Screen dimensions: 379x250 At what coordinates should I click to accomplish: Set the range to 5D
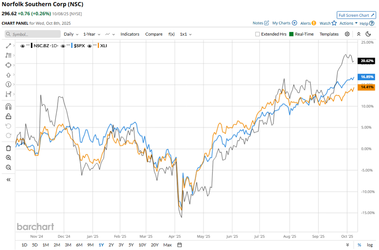click(x=35, y=245)
